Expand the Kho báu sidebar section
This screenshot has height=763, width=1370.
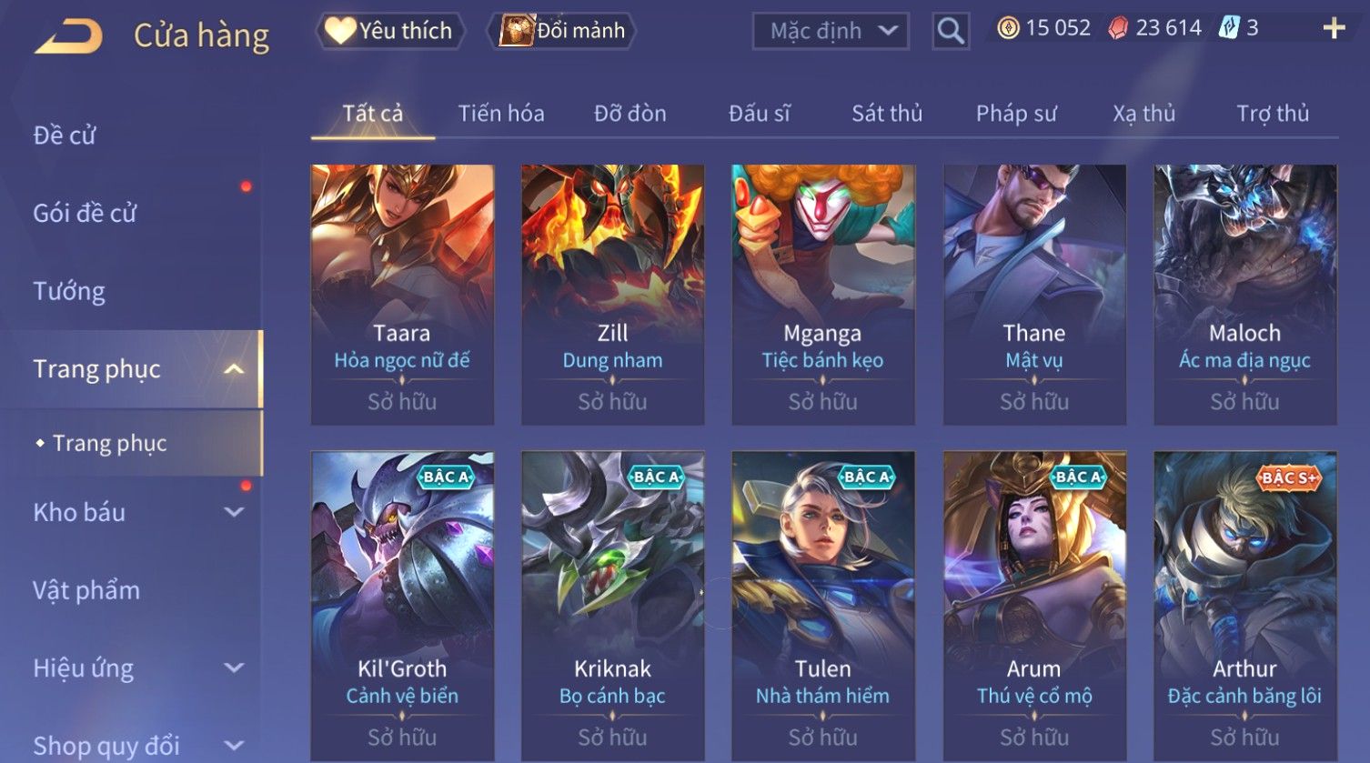[x=234, y=512]
